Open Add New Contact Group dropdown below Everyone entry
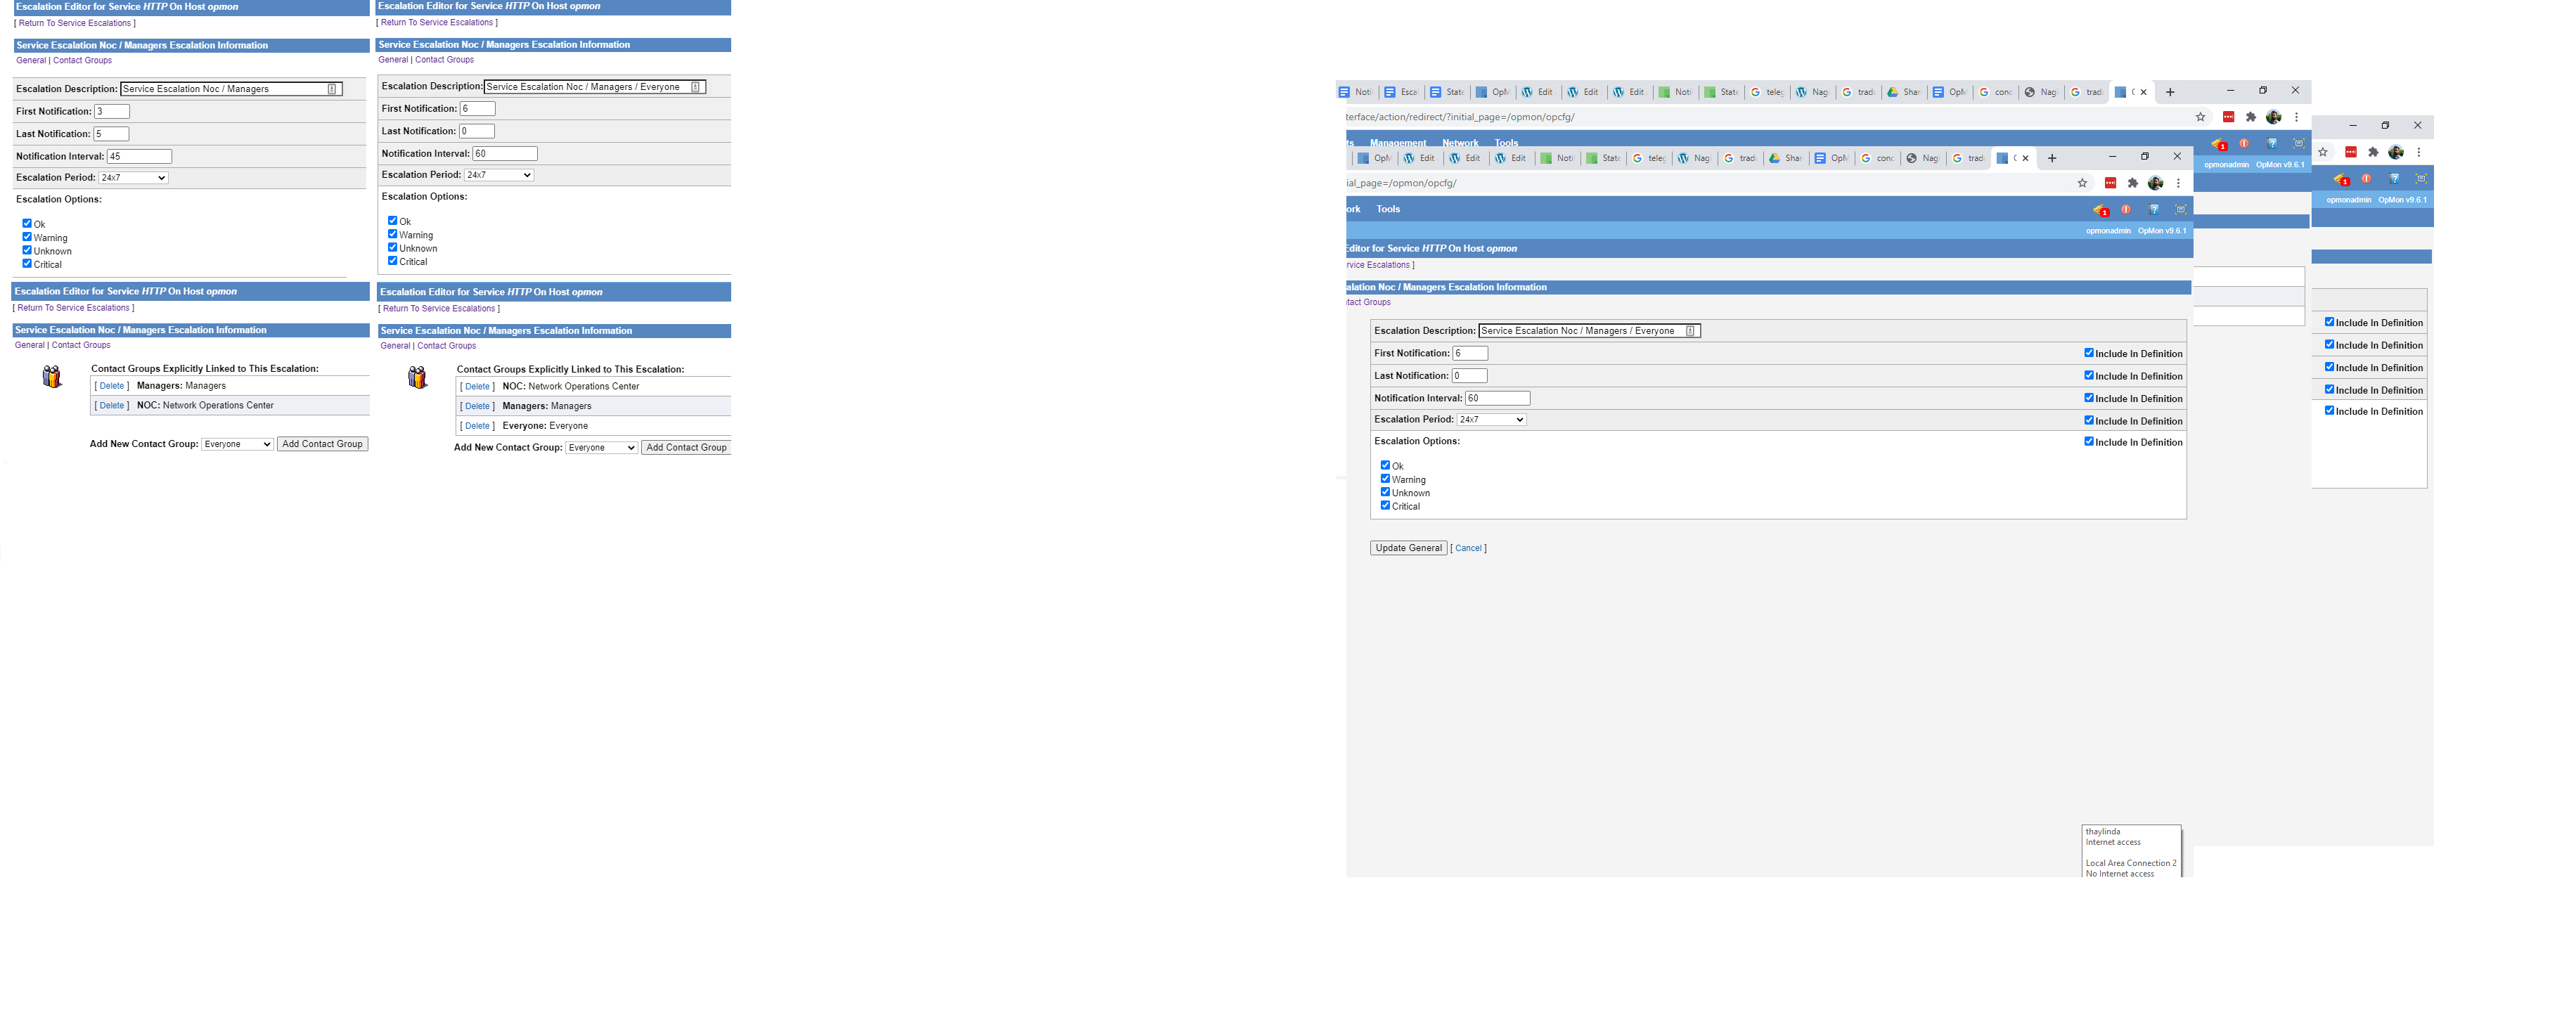Image resolution: width=2576 pixels, height=1015 pixels. (601, 448)
